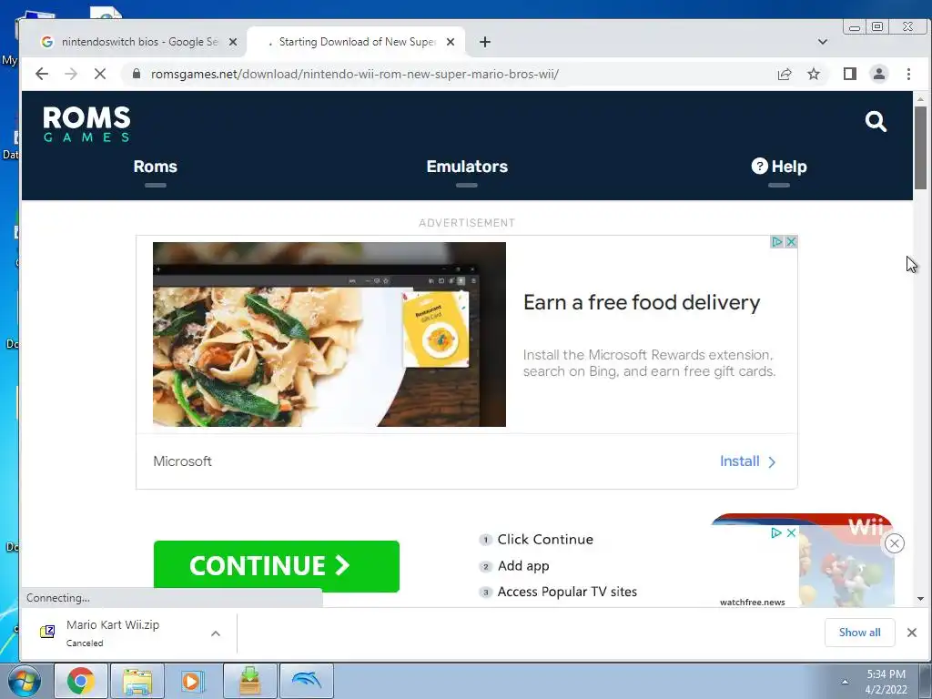Screen dimensions: 932x699
Task: Click the forward navigation arrow
Action: [x=71, y=75]
